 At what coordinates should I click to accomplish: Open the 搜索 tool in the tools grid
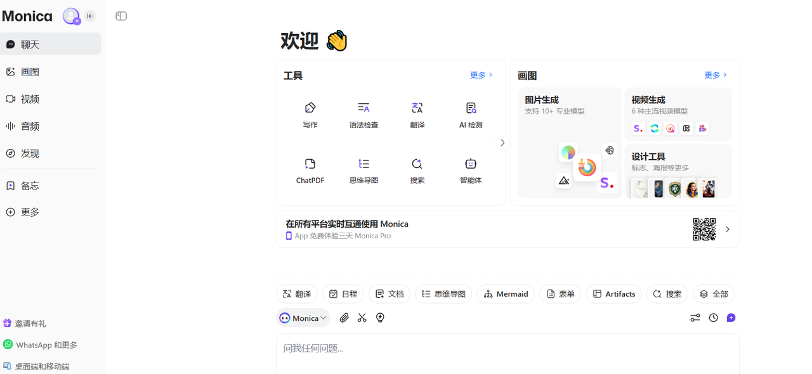pos(417,171)
